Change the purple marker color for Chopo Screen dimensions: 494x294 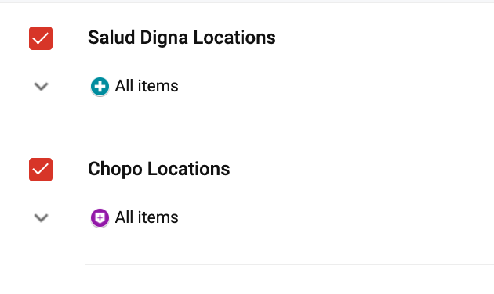tap(100, 217)
